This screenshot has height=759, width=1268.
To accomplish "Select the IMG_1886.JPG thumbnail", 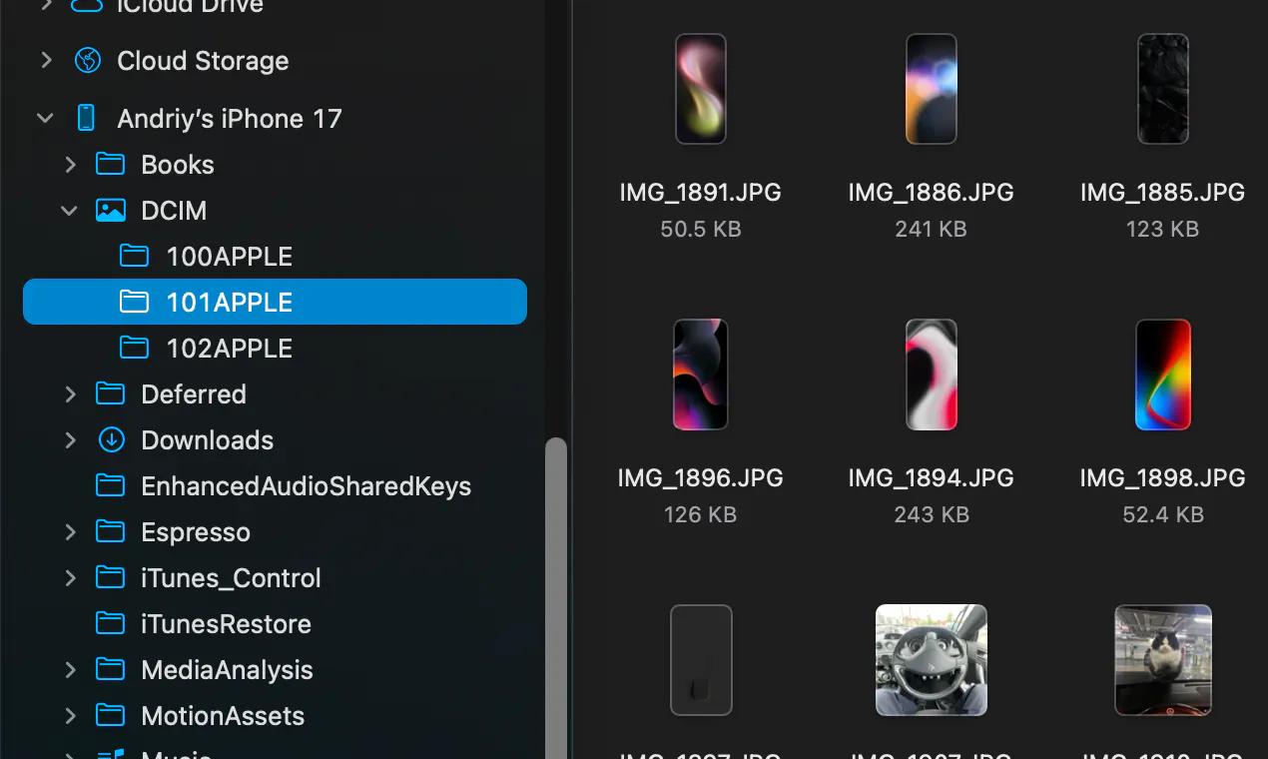I will pyautogui.click(x=932, y=89).
